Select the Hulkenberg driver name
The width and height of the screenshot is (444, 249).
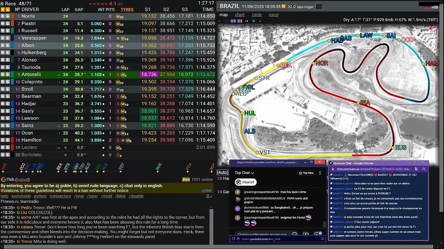tap(34, 53)
